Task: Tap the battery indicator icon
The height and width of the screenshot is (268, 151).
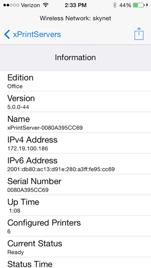Action: (x=139, y=5)
